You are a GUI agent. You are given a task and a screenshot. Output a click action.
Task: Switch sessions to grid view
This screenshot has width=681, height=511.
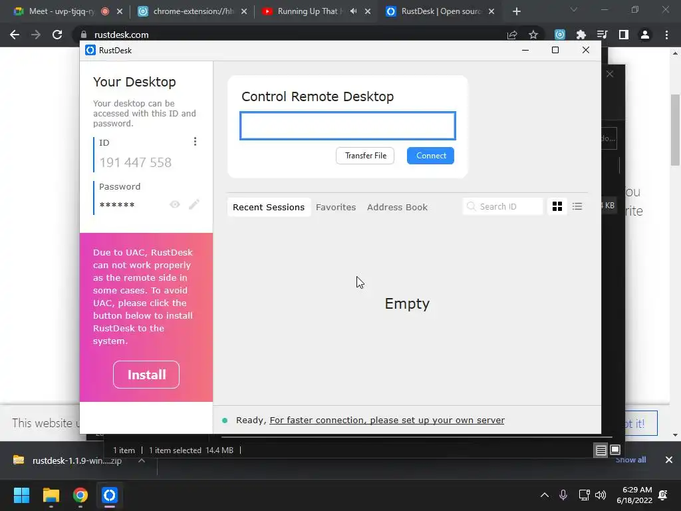557,206
